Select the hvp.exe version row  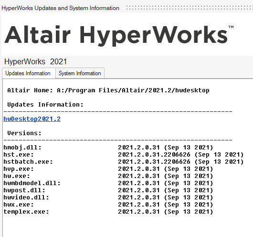[108, 169]
